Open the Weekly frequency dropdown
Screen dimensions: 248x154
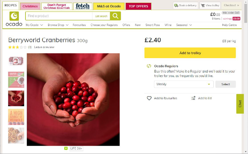[184, 84]
